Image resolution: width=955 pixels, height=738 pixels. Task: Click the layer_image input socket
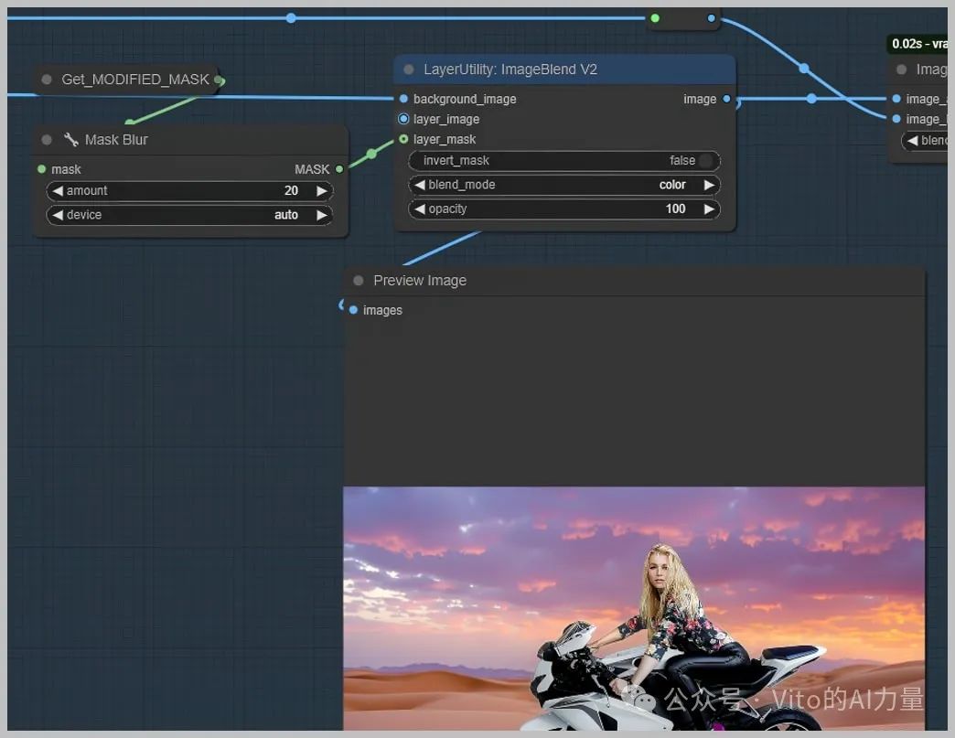(403, 119)
